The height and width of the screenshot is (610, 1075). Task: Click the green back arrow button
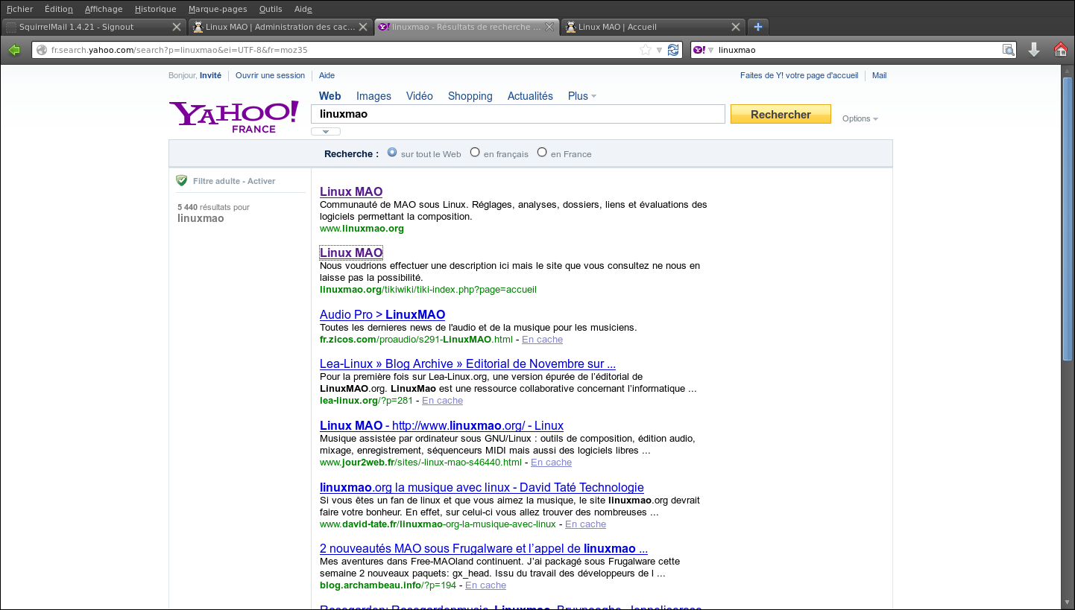pos(14,50)
